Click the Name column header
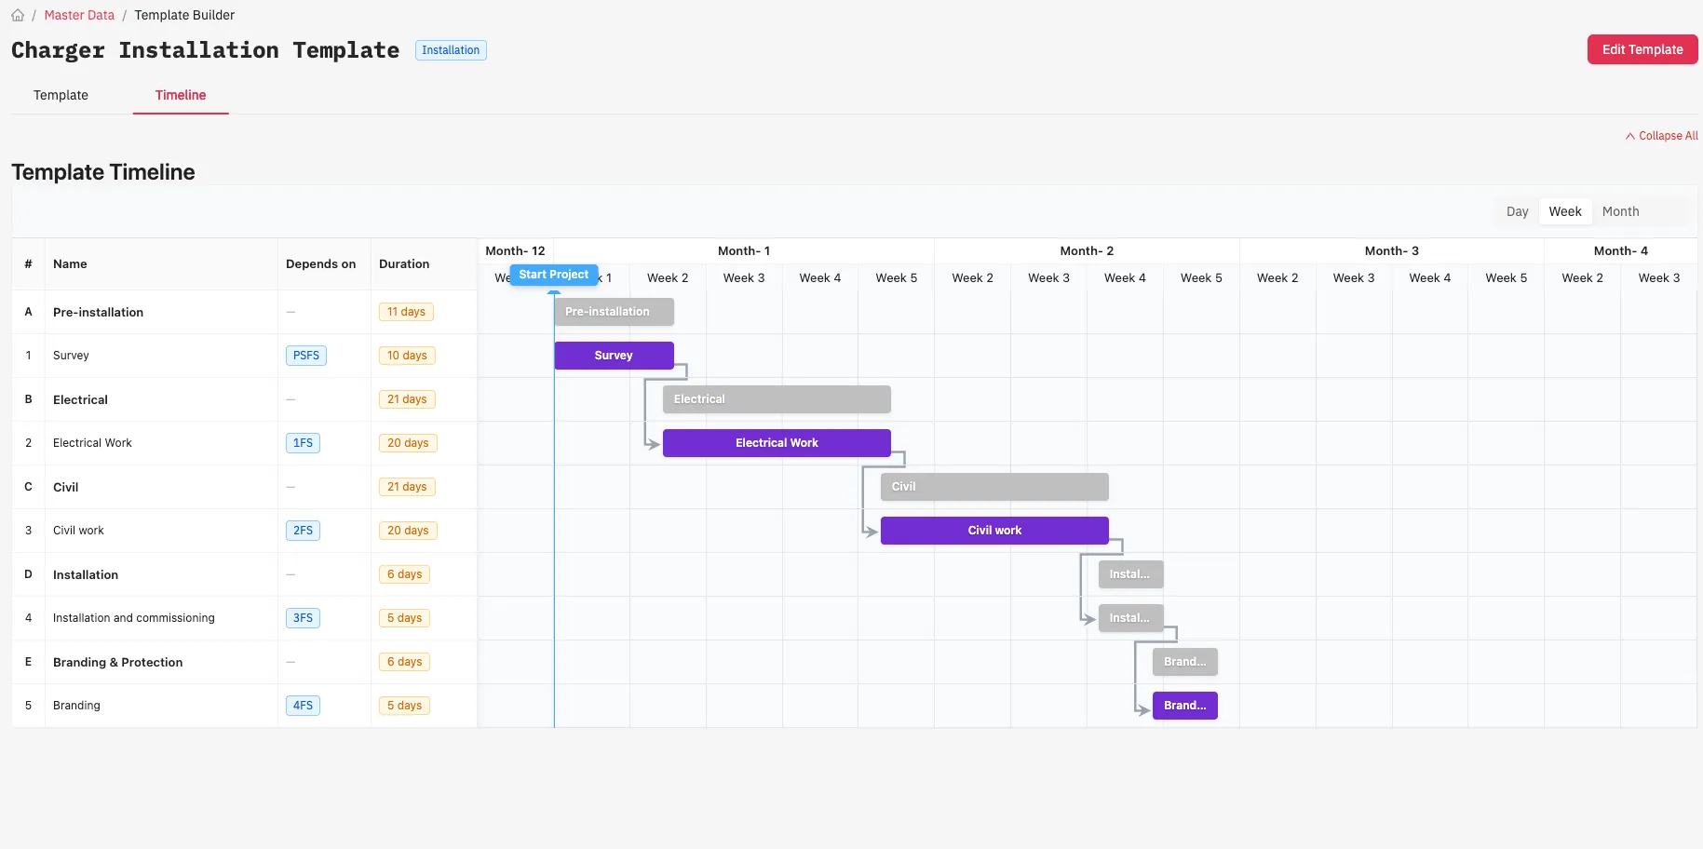The image size is (1703, 849). (70, 264)
